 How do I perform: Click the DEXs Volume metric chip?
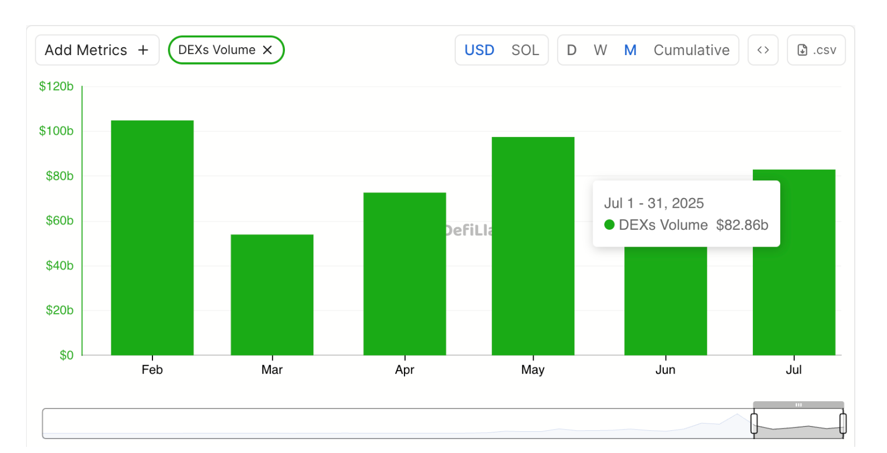tap(216, 50)
